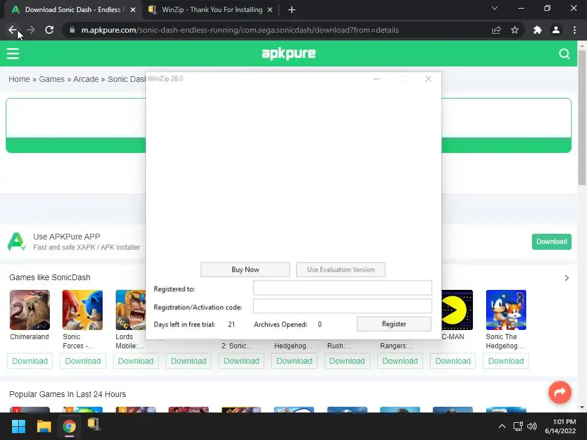Close the WinZip Thank You tab
The width and height of the screenshot is (587, 440).
[x=270, y=10]
